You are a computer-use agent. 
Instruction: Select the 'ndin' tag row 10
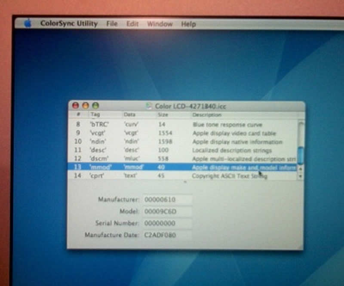tap(183, 141)
